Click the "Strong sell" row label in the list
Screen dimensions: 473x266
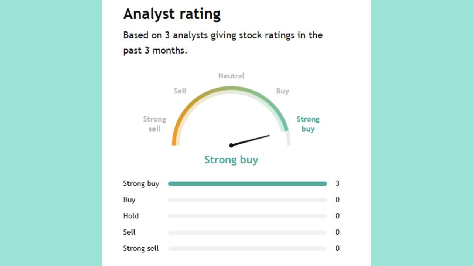point(141,248)
